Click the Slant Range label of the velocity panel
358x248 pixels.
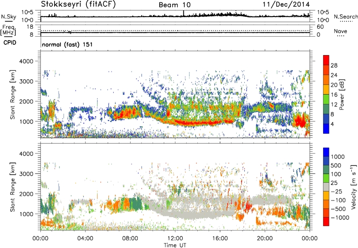tap(13, 187)
